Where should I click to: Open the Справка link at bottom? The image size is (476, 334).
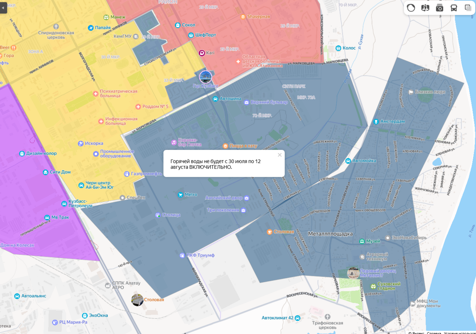tap(434, 332)
